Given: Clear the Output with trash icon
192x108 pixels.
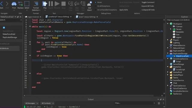Looking at the screenshot, I should coord(159,103).
